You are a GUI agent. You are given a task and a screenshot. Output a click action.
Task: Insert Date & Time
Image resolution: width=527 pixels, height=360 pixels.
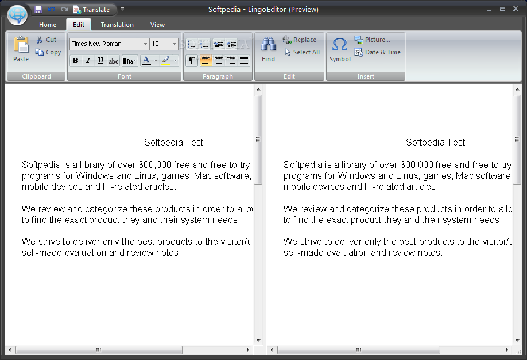point(377,52)
